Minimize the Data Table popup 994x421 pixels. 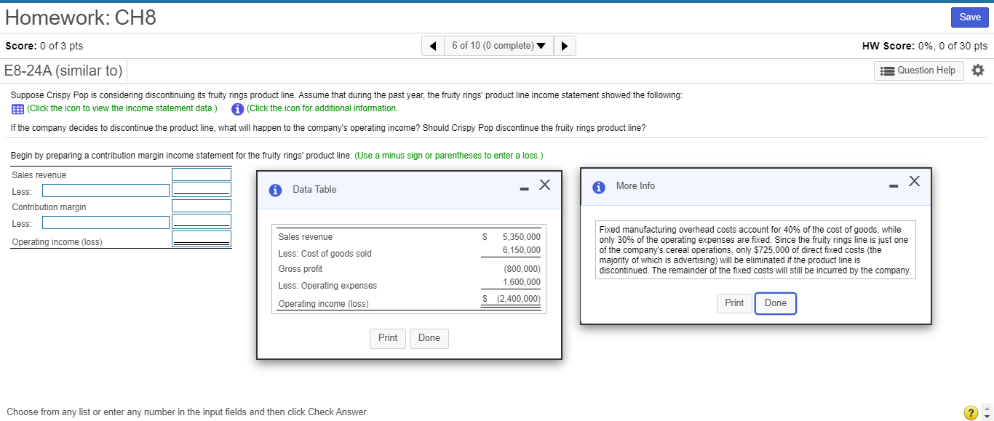pos(523,191)
